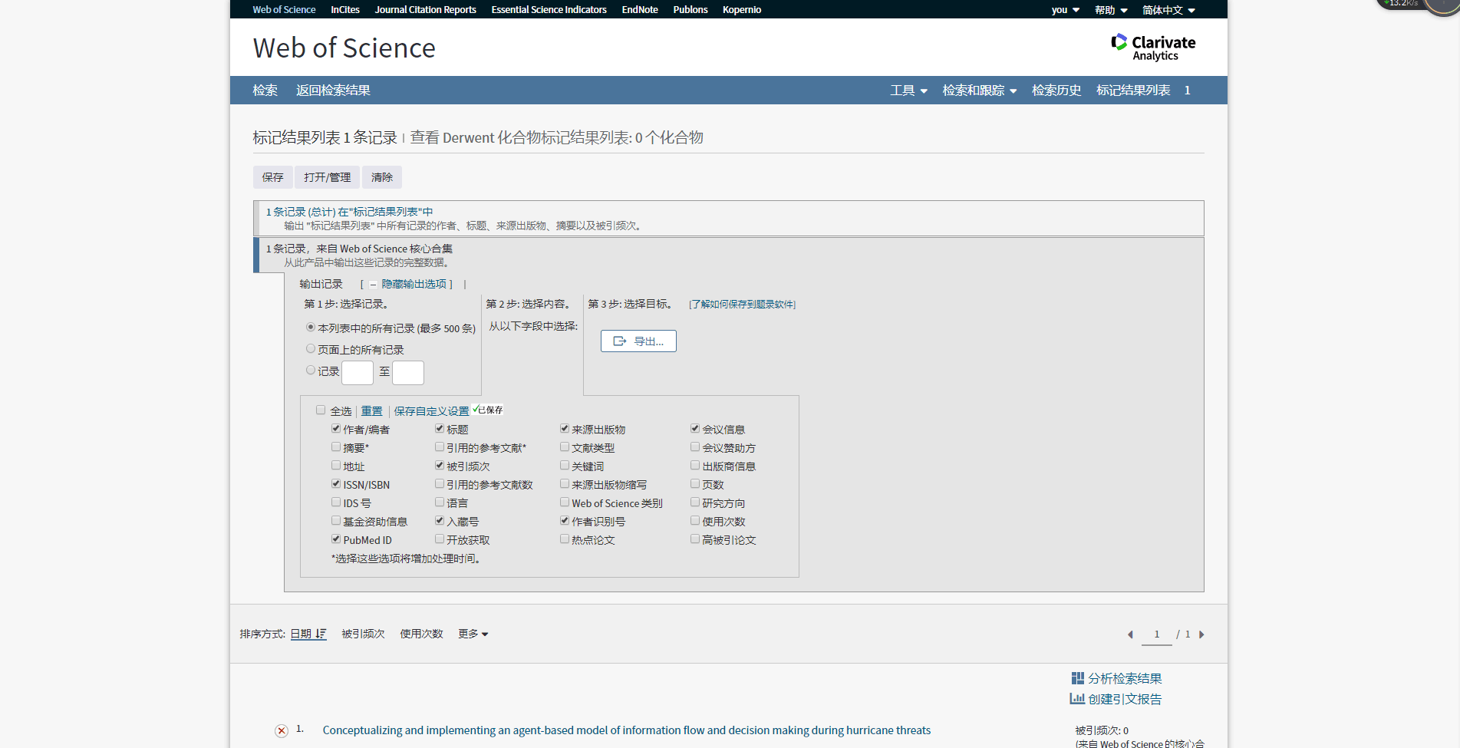Click the next page arrow icon
The width and height of the screenshot is (1460, 748).
coord(1201,634)
